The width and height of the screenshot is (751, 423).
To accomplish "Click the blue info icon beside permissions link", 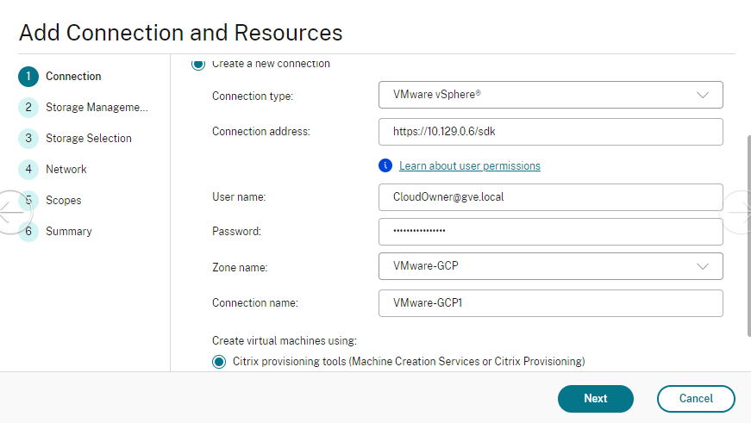I will coord(386,165).
